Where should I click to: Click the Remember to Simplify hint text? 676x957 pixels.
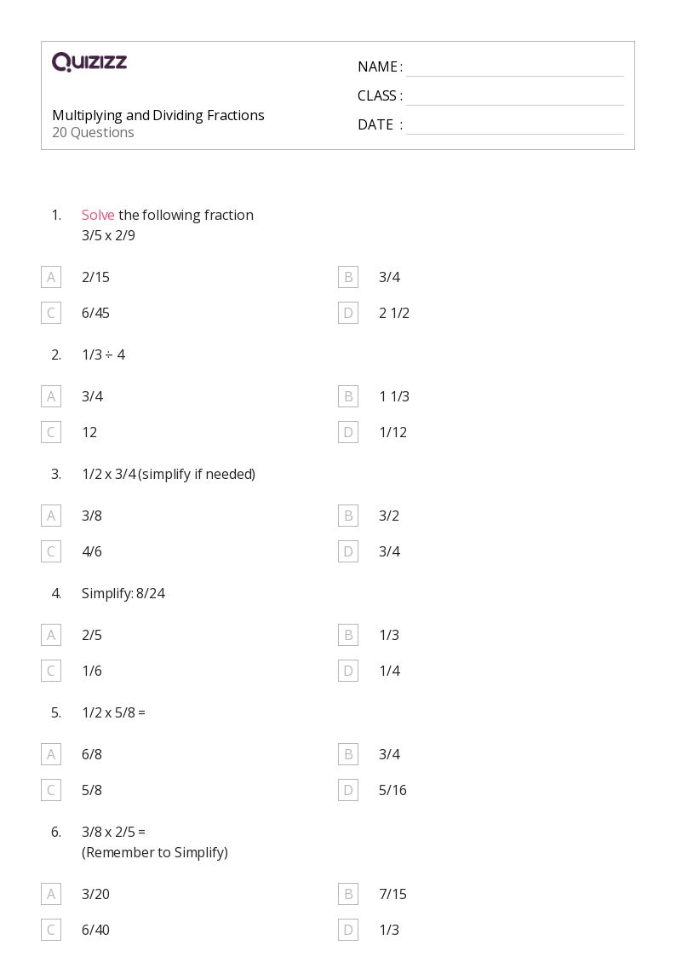coord(155,852)
